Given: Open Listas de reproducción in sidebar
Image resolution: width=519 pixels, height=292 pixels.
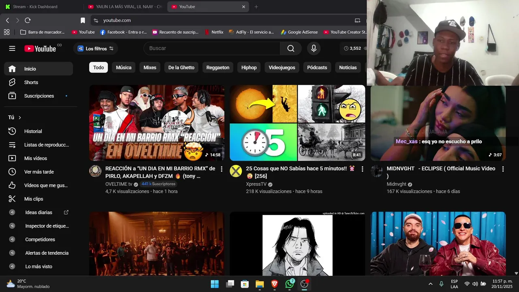Looking at the screenshot, I should 39,145.
